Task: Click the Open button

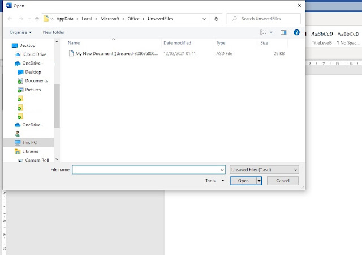Action: tap(243, 181)
